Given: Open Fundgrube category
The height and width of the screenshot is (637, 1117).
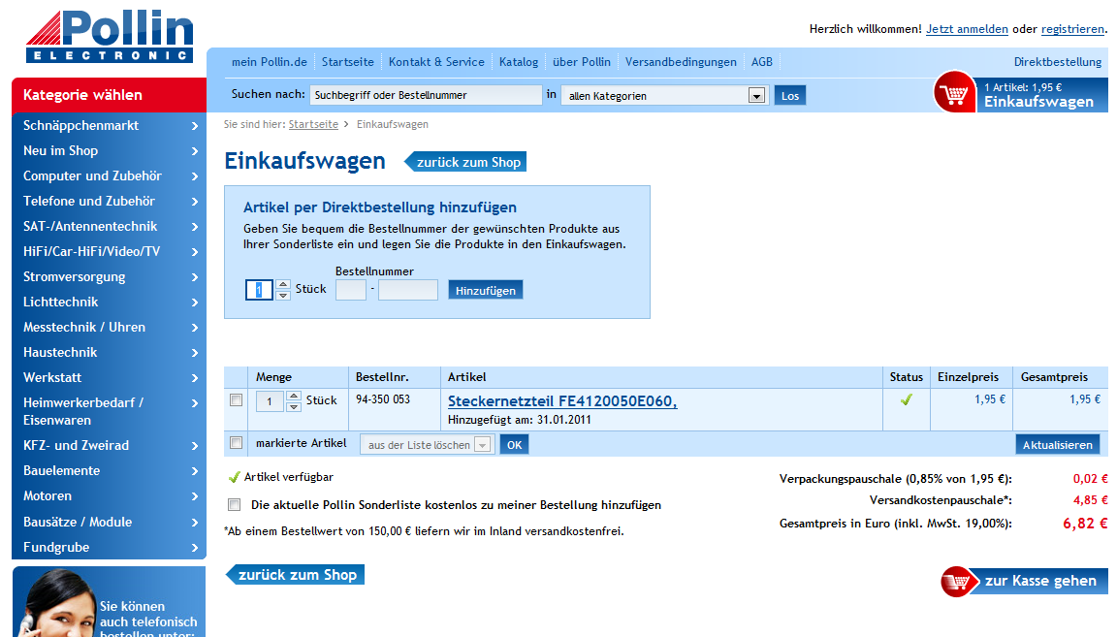Looking at the screenshot, I should point(109,547).
